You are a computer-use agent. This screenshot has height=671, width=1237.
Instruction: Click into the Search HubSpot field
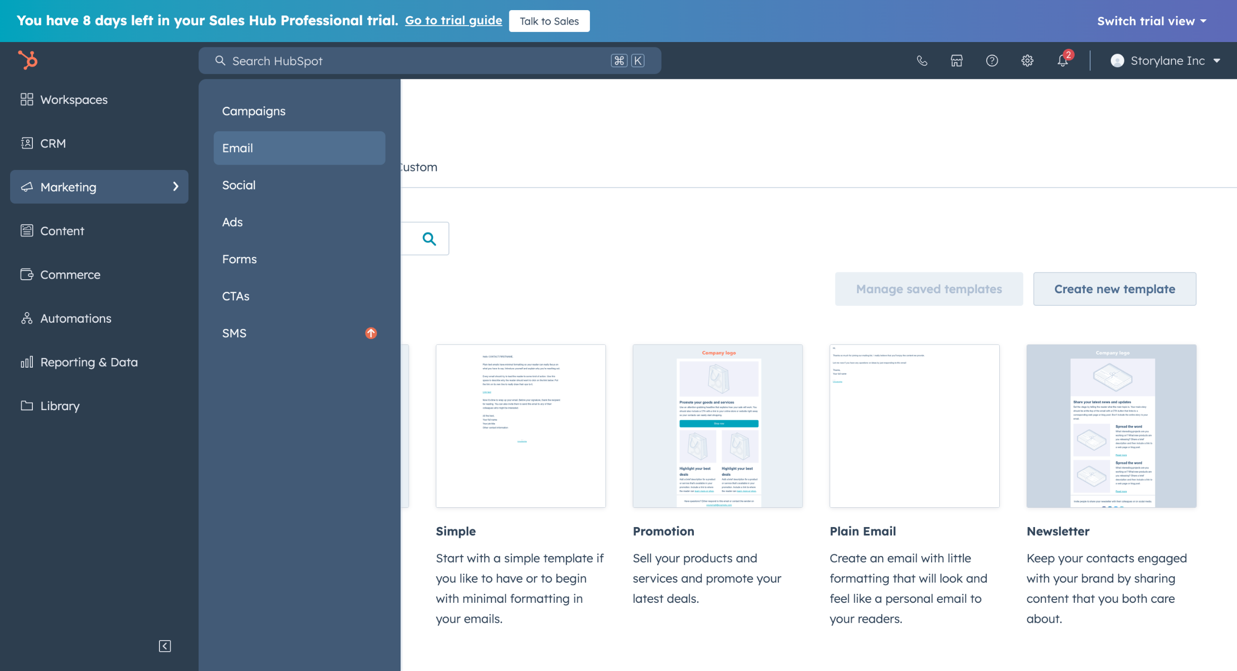click(430, 60)
